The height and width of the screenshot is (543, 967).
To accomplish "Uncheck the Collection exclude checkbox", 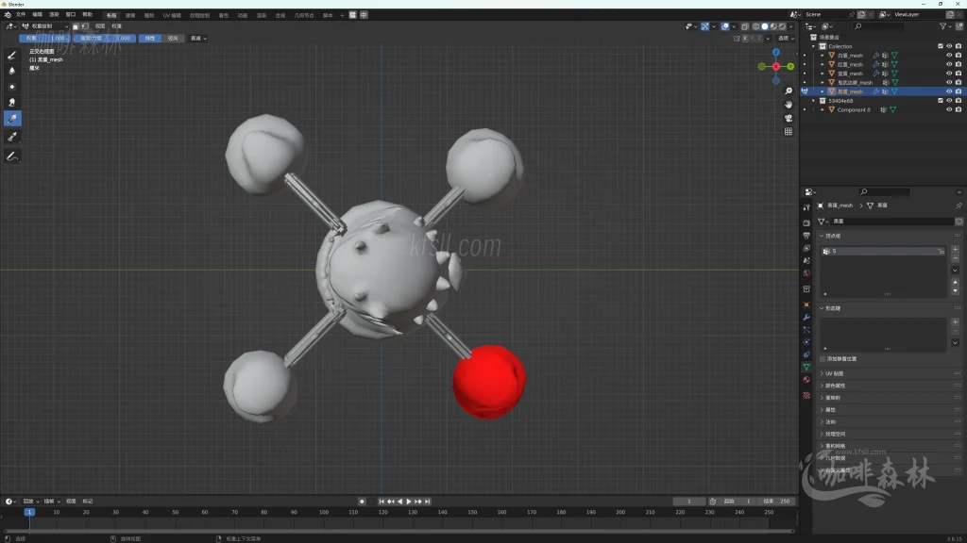I will click(x=940, y=46).
